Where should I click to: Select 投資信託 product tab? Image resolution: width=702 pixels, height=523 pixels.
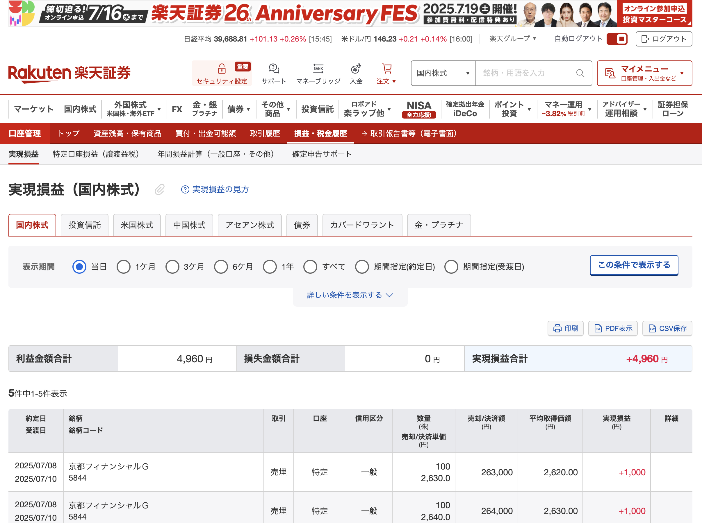pyautogui.click(x=85, y=225)
